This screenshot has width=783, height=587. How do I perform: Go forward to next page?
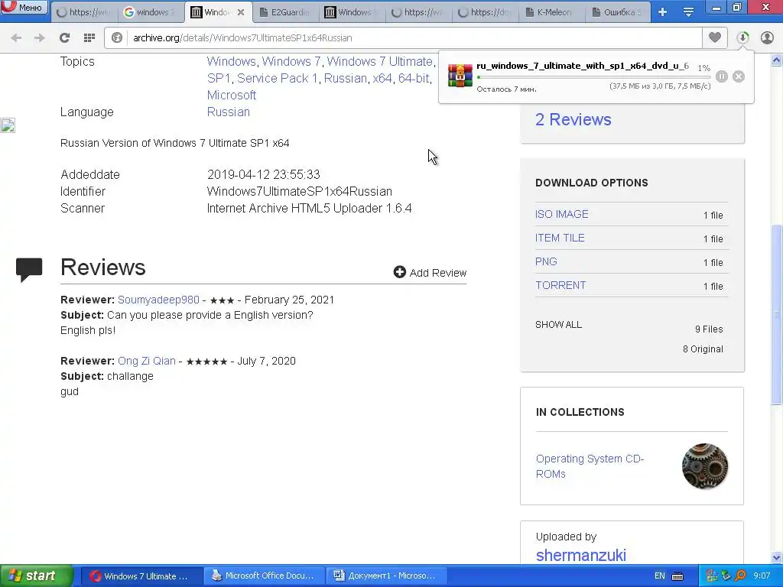pyautogui.click(x=40, y=38)
